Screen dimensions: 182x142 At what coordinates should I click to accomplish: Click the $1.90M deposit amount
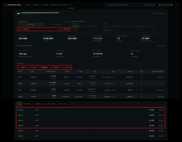point(151,120)
